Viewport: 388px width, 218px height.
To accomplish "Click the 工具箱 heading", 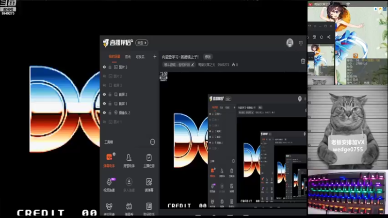I will (x=109, y=142).
